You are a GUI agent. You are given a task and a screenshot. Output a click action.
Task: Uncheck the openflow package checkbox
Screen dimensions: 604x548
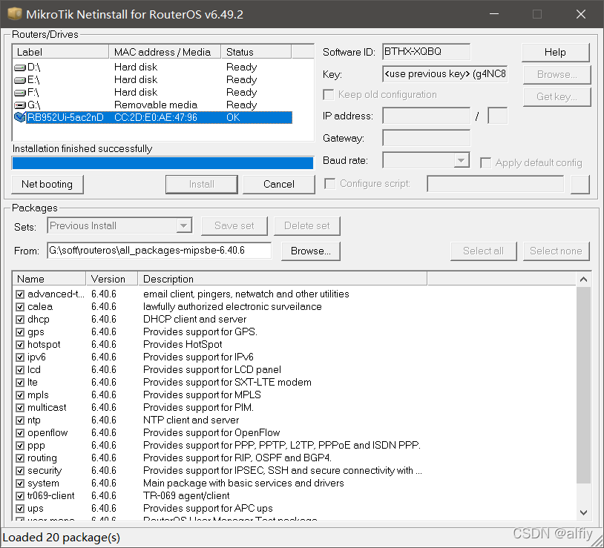point(20,433)
